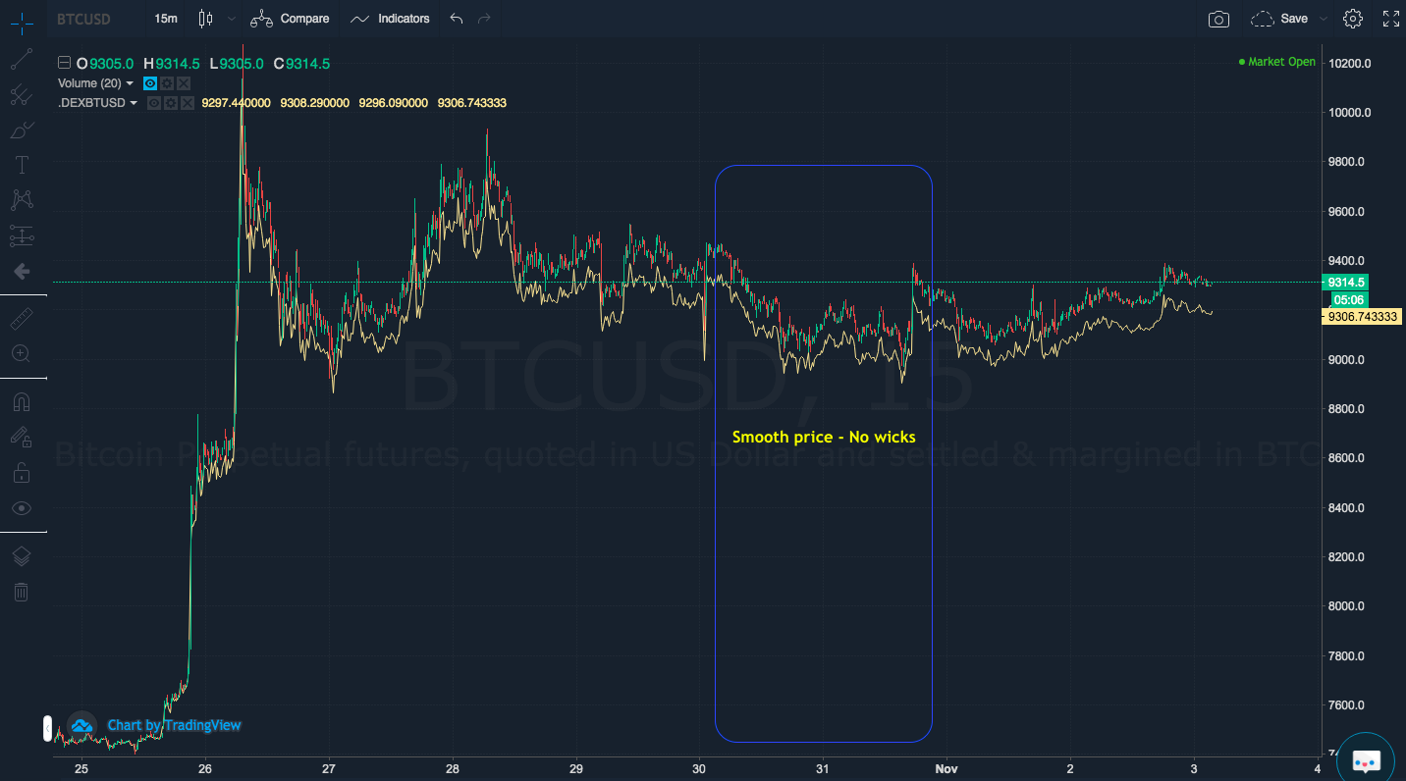Expand the Save dropdown arrow

[1323, 19]
